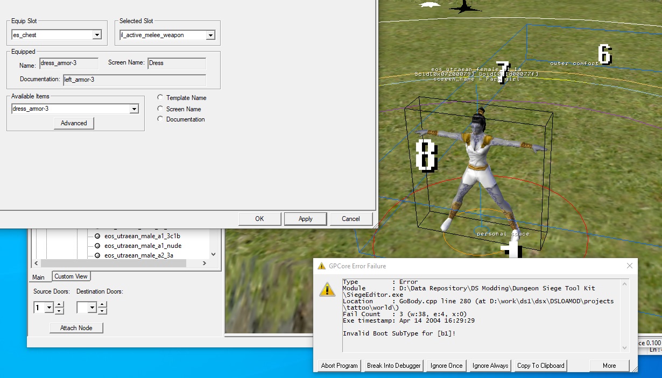Viewport: 662px width, 378px height.
Task: Click the tree's vertical scrollbar down arrow
Action: click(x=213, y=255)
